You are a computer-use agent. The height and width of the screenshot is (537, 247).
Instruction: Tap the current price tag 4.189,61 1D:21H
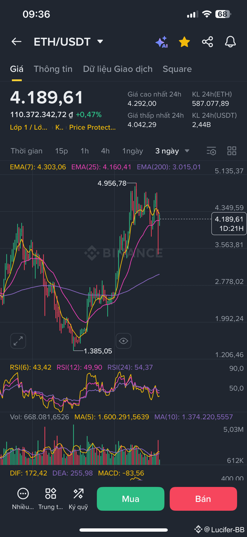tap(229, 224)
